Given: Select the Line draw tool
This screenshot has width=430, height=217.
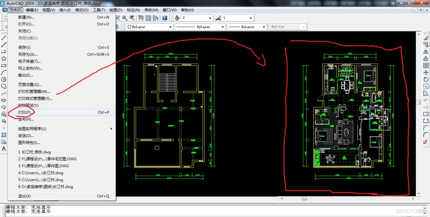Looking at the screenshot, I should click(4, 38).
